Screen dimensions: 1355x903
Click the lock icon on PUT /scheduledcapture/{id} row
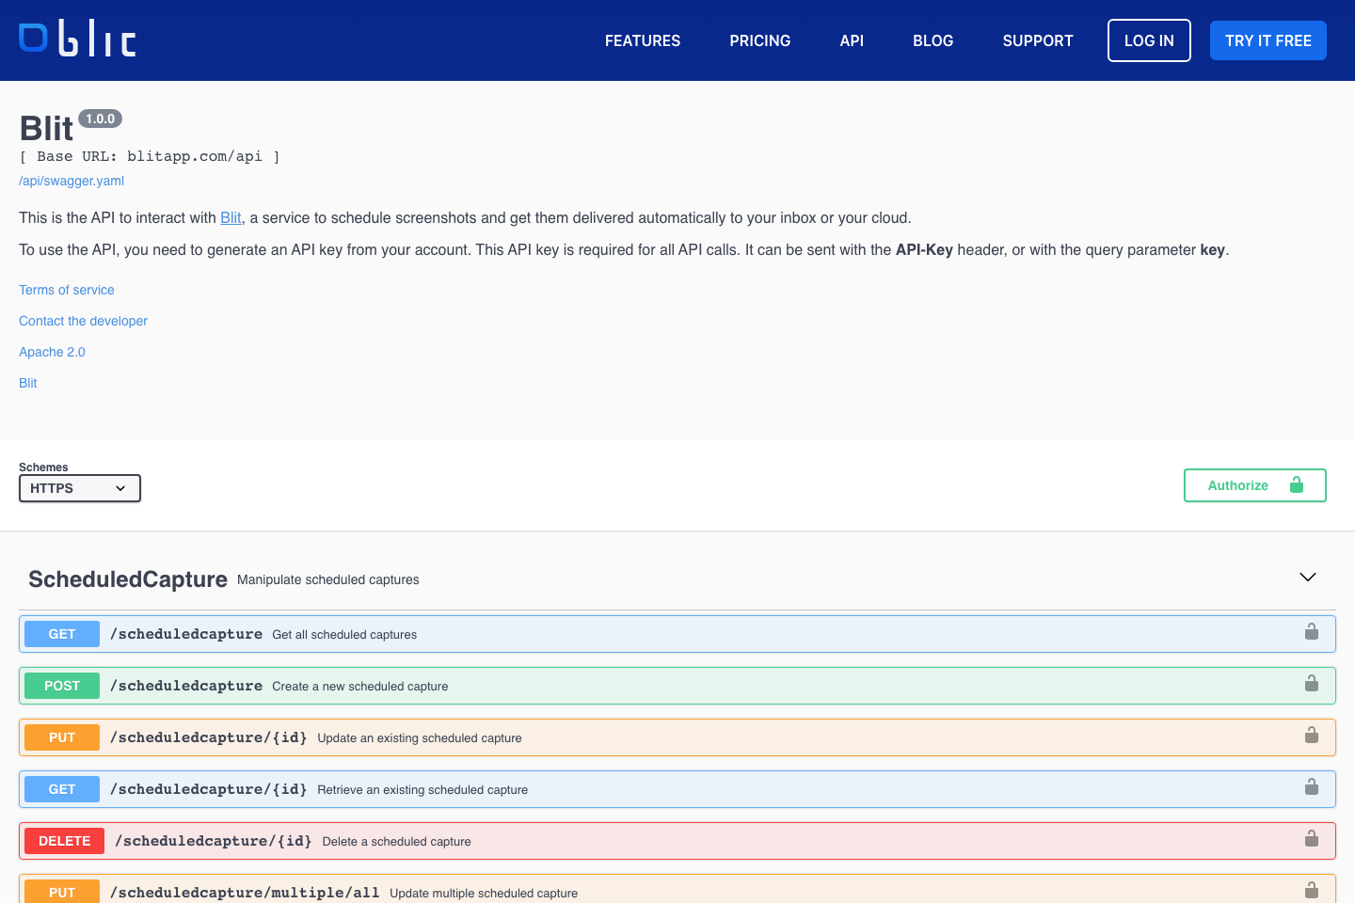coord(1311,736)
